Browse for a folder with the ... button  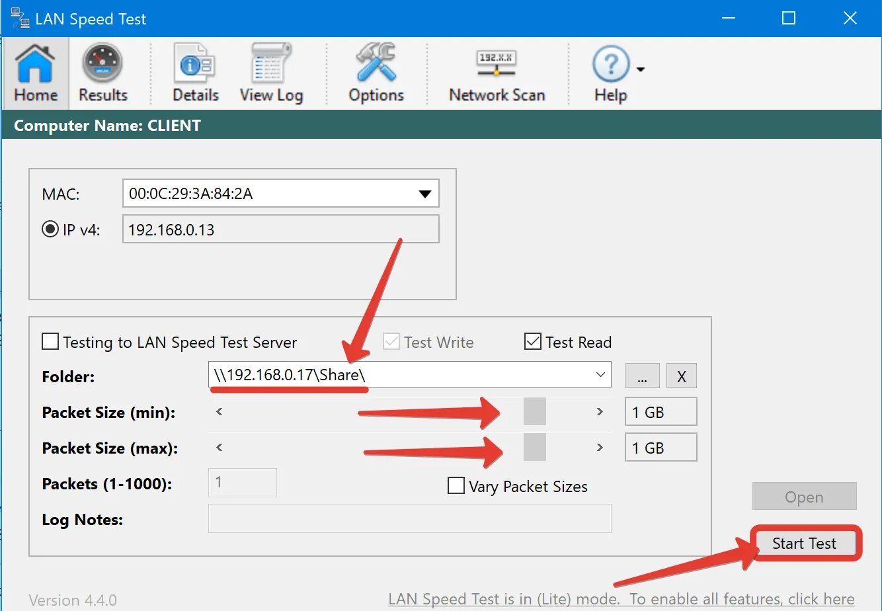[x=642, y=376]
